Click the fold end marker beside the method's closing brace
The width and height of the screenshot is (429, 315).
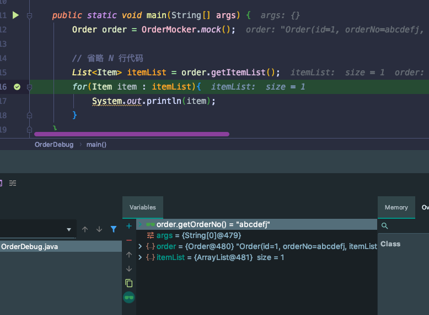[x=30, y=130]
